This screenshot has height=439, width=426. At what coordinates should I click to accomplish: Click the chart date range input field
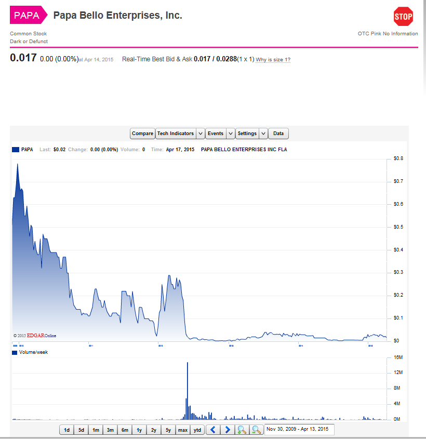[x=299, y=430]
